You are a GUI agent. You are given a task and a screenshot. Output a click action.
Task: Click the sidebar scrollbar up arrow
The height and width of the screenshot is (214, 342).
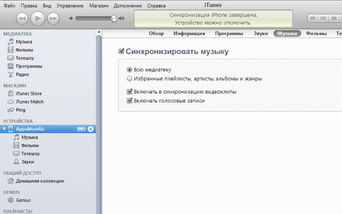tap(99, 32)
